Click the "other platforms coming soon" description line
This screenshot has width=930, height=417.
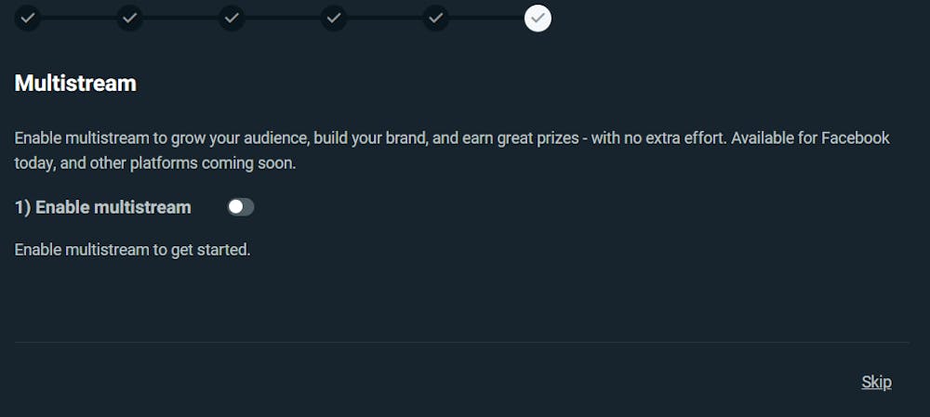154,163
